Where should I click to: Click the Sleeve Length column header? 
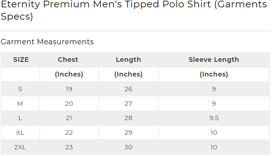coord(214,60)
